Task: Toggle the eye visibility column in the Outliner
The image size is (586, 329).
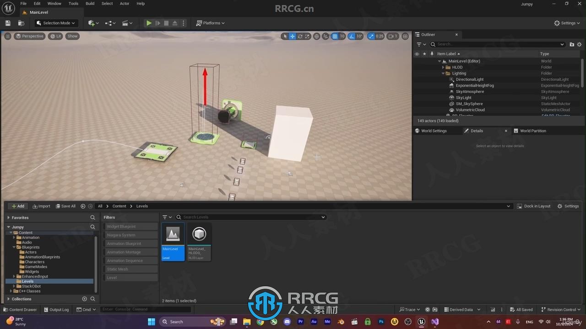Action: coord(417,54)
